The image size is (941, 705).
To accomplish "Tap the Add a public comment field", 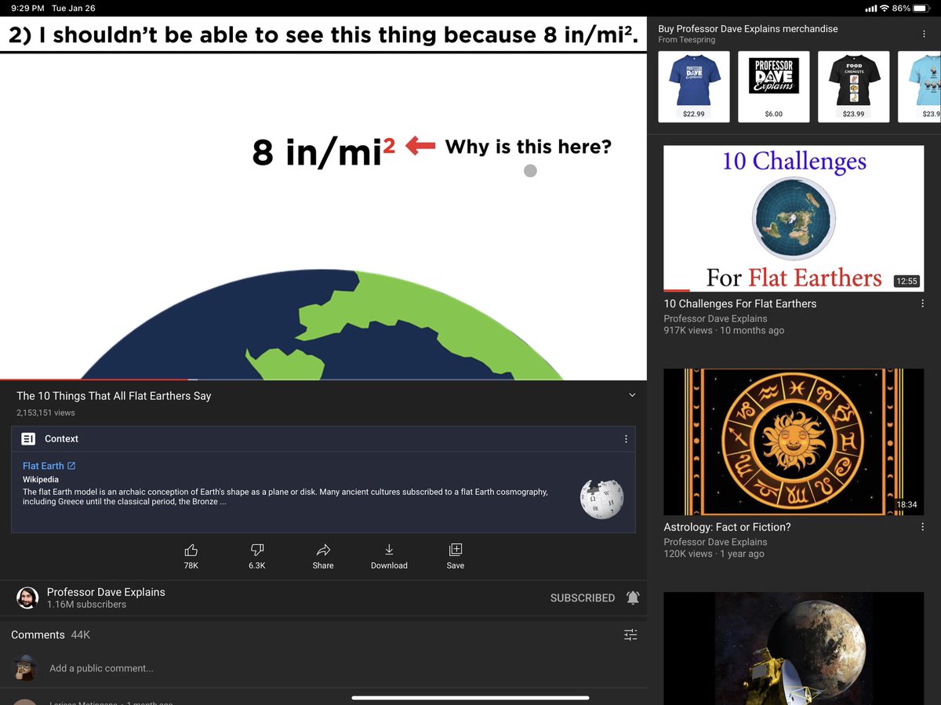I will click(101, 668).
